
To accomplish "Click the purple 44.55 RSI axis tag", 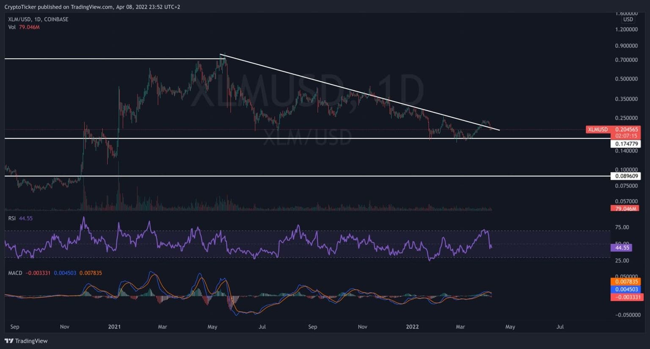I will tap(621, 248).
